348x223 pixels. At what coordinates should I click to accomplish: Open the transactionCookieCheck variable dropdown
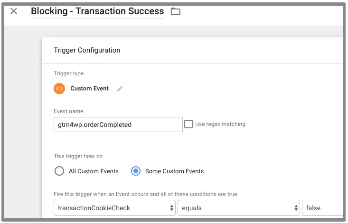(x=114, y=208)
